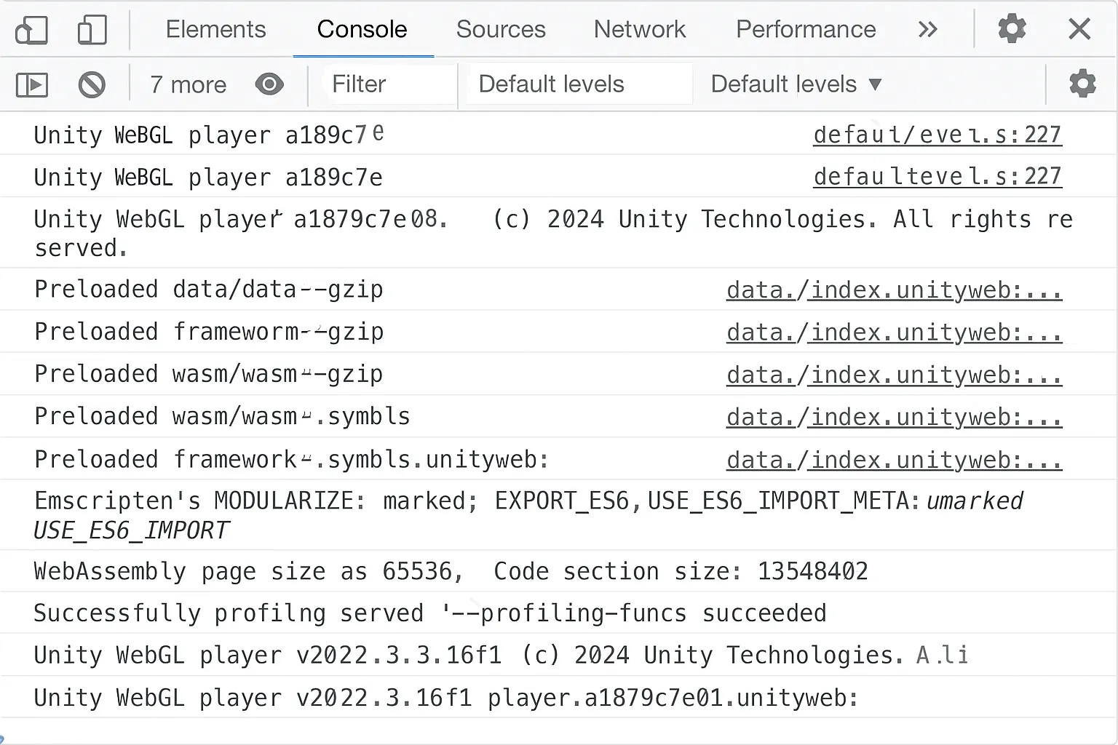Viewport: 1118px width, 745px height.
Task: Select 'Preloaded data/data--gzip' message text
Action: pyautogui.click(x=209, y=290)
